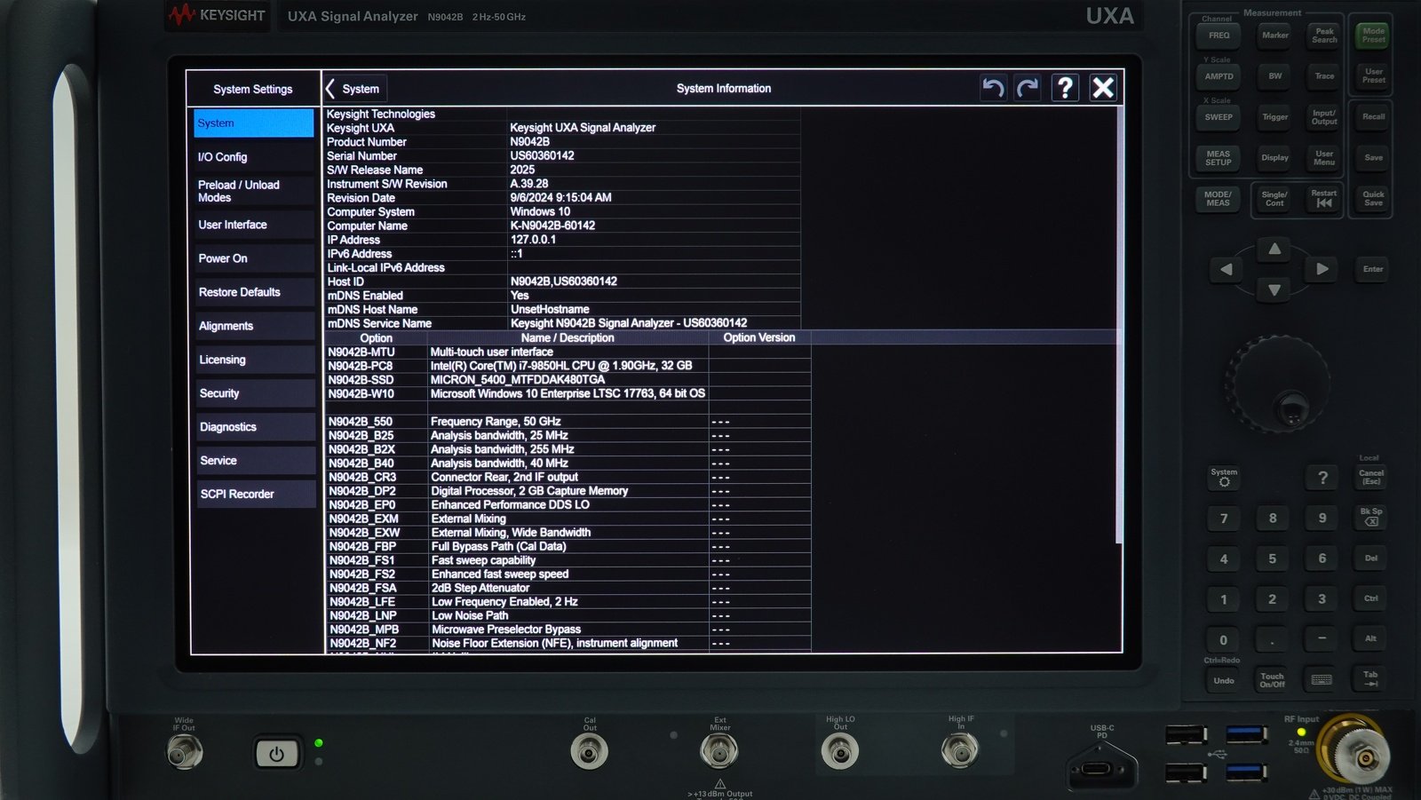The image size is (1421, 800).
Task: Click the minus sign keypad key
Action: [1322, 639]
